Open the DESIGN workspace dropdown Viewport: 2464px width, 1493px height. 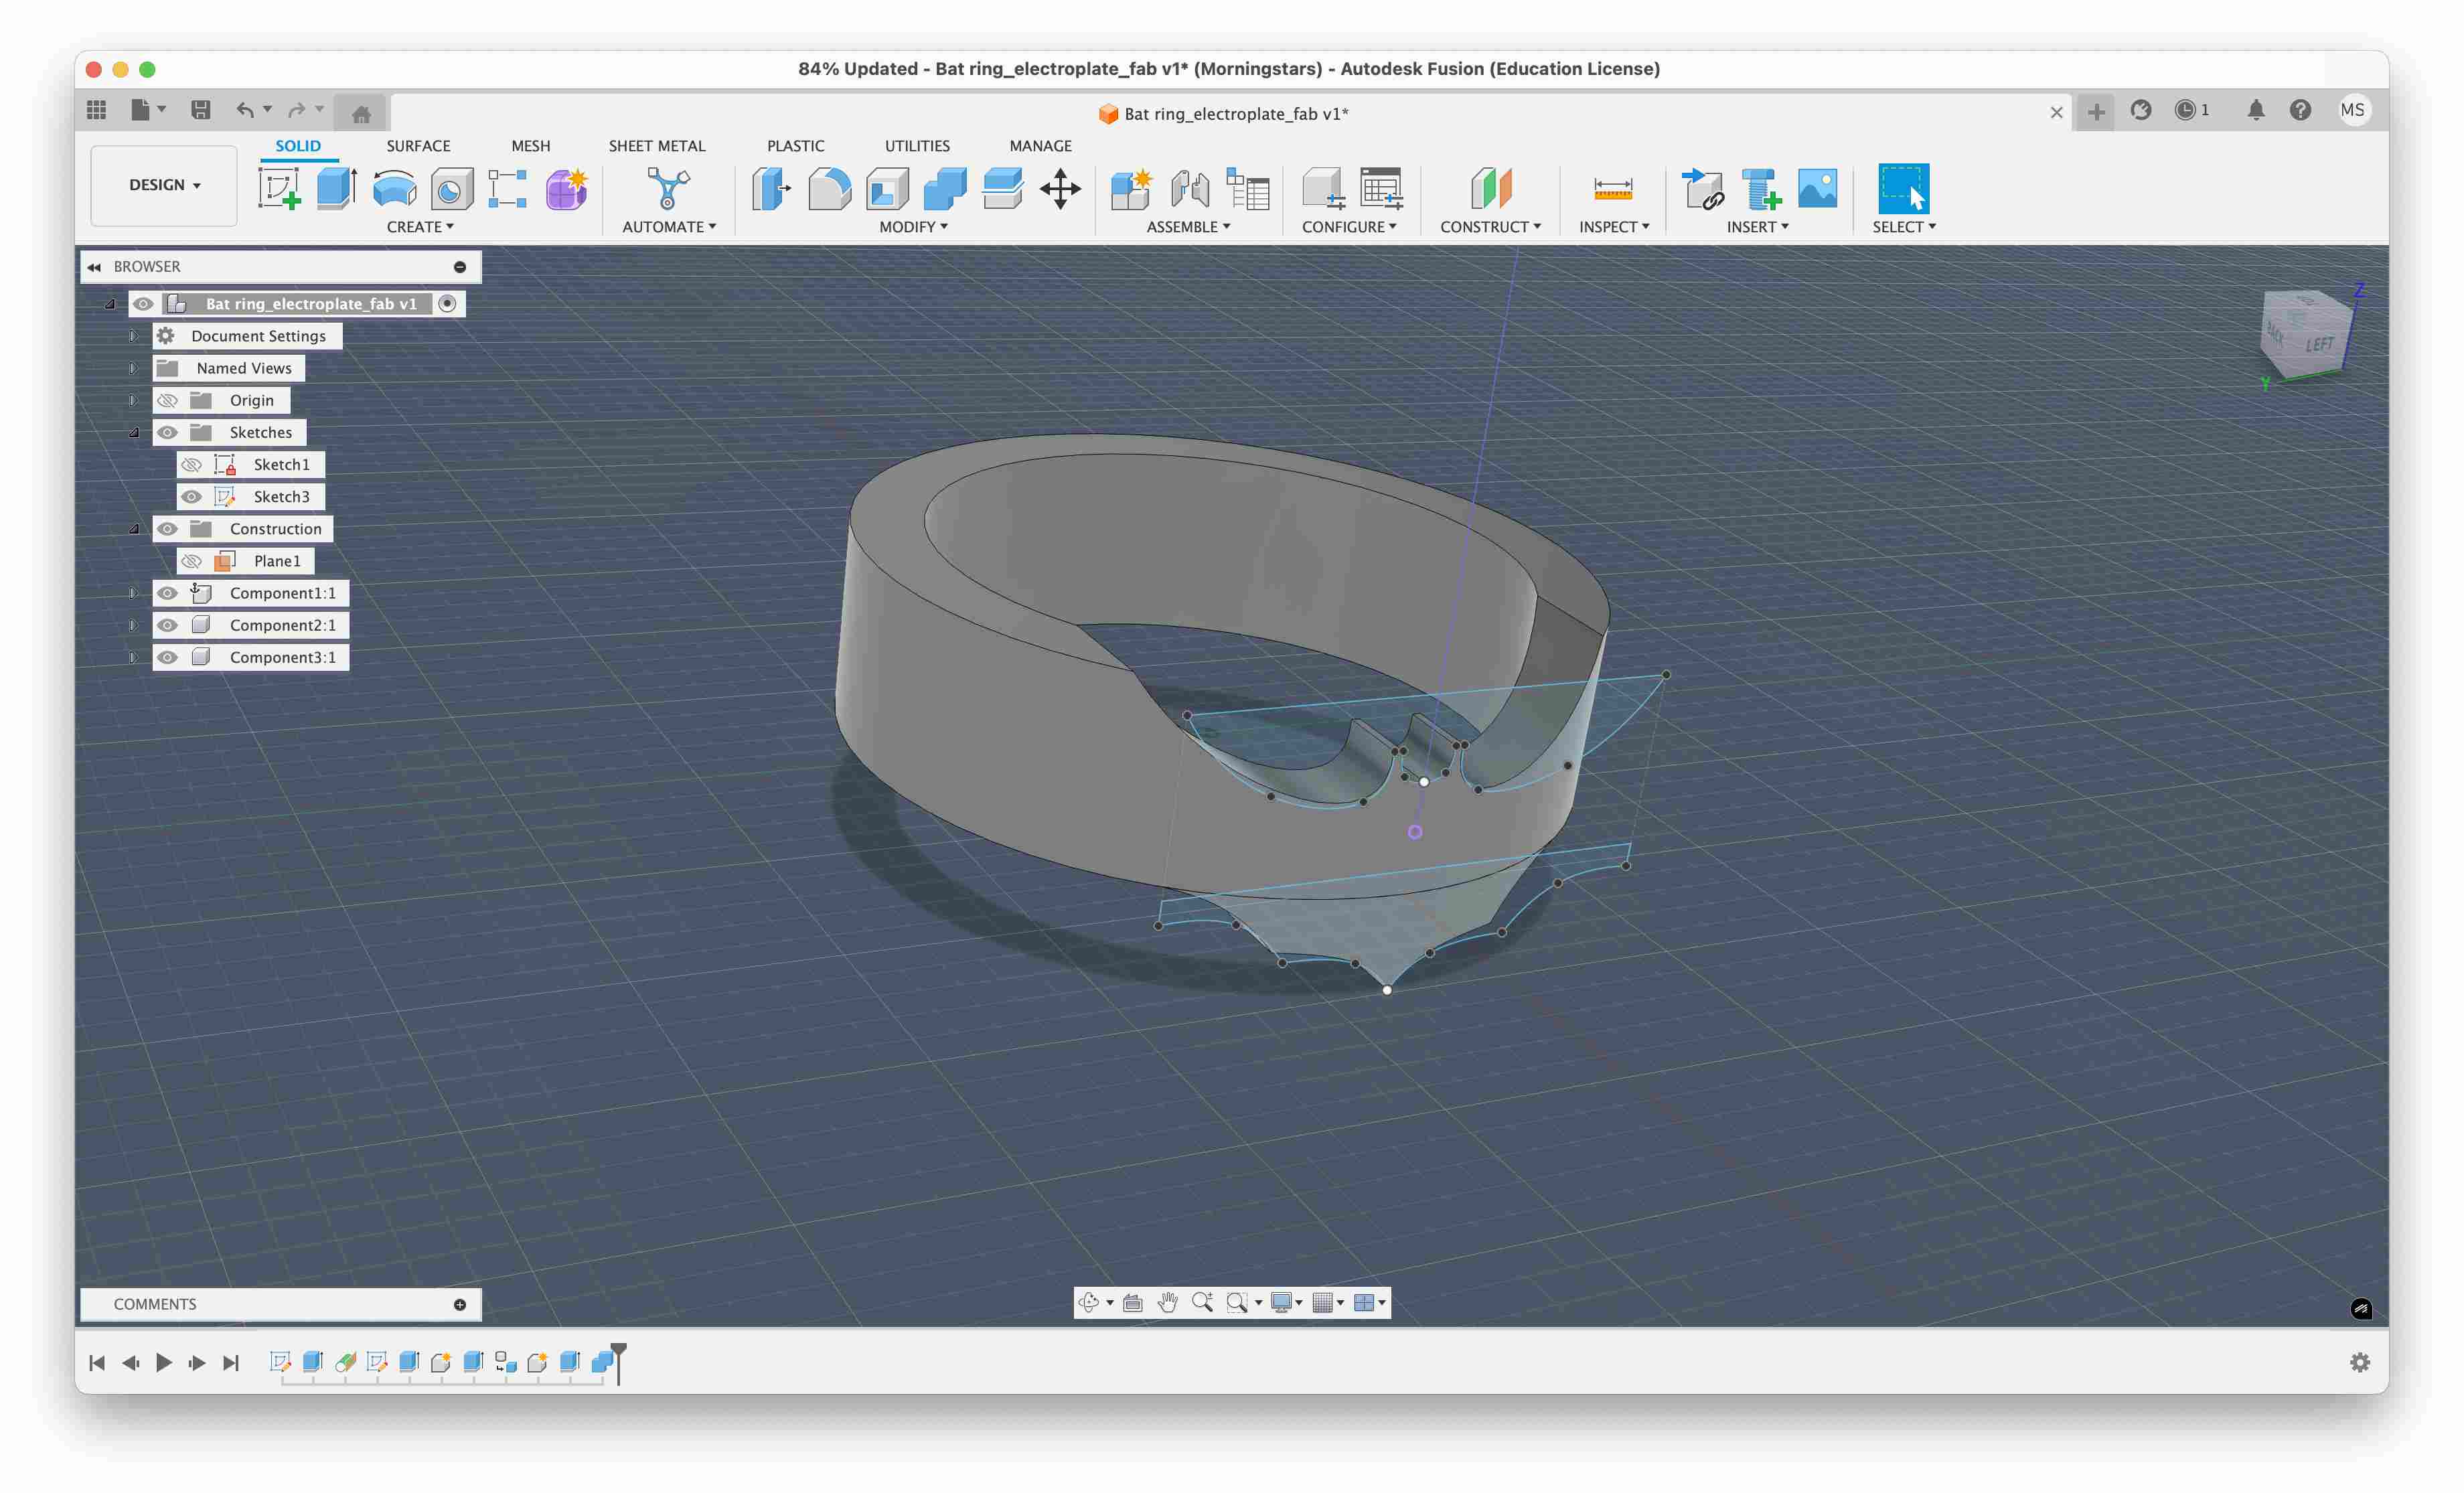pyautogui.click(x=164, y=185)
